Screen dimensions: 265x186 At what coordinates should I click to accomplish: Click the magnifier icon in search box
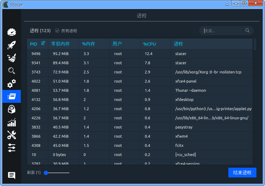coord(247,30)
